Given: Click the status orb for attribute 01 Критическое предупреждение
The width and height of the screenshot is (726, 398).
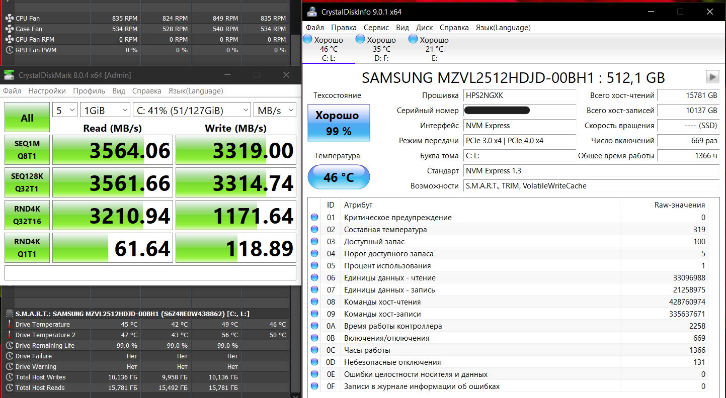Looking at the screenshot, I should click(315, 217).
